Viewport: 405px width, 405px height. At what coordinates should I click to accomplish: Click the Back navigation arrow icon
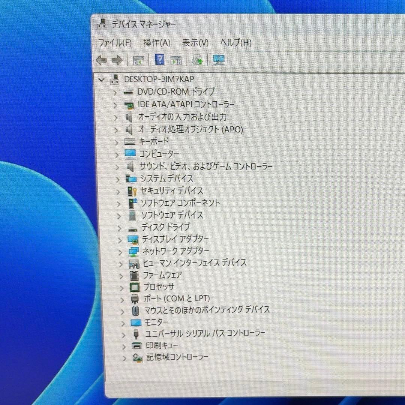pos(100,60)
